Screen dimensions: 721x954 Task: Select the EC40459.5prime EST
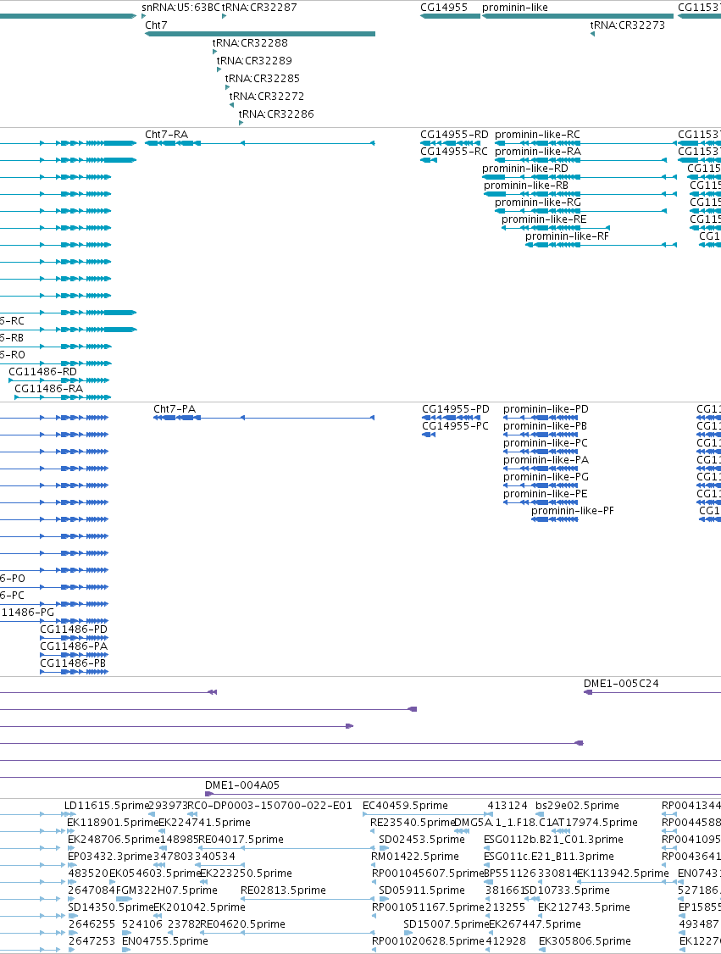428,814
